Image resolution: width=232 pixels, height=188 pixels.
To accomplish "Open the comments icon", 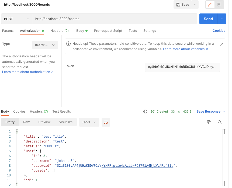I will (219, 5).
